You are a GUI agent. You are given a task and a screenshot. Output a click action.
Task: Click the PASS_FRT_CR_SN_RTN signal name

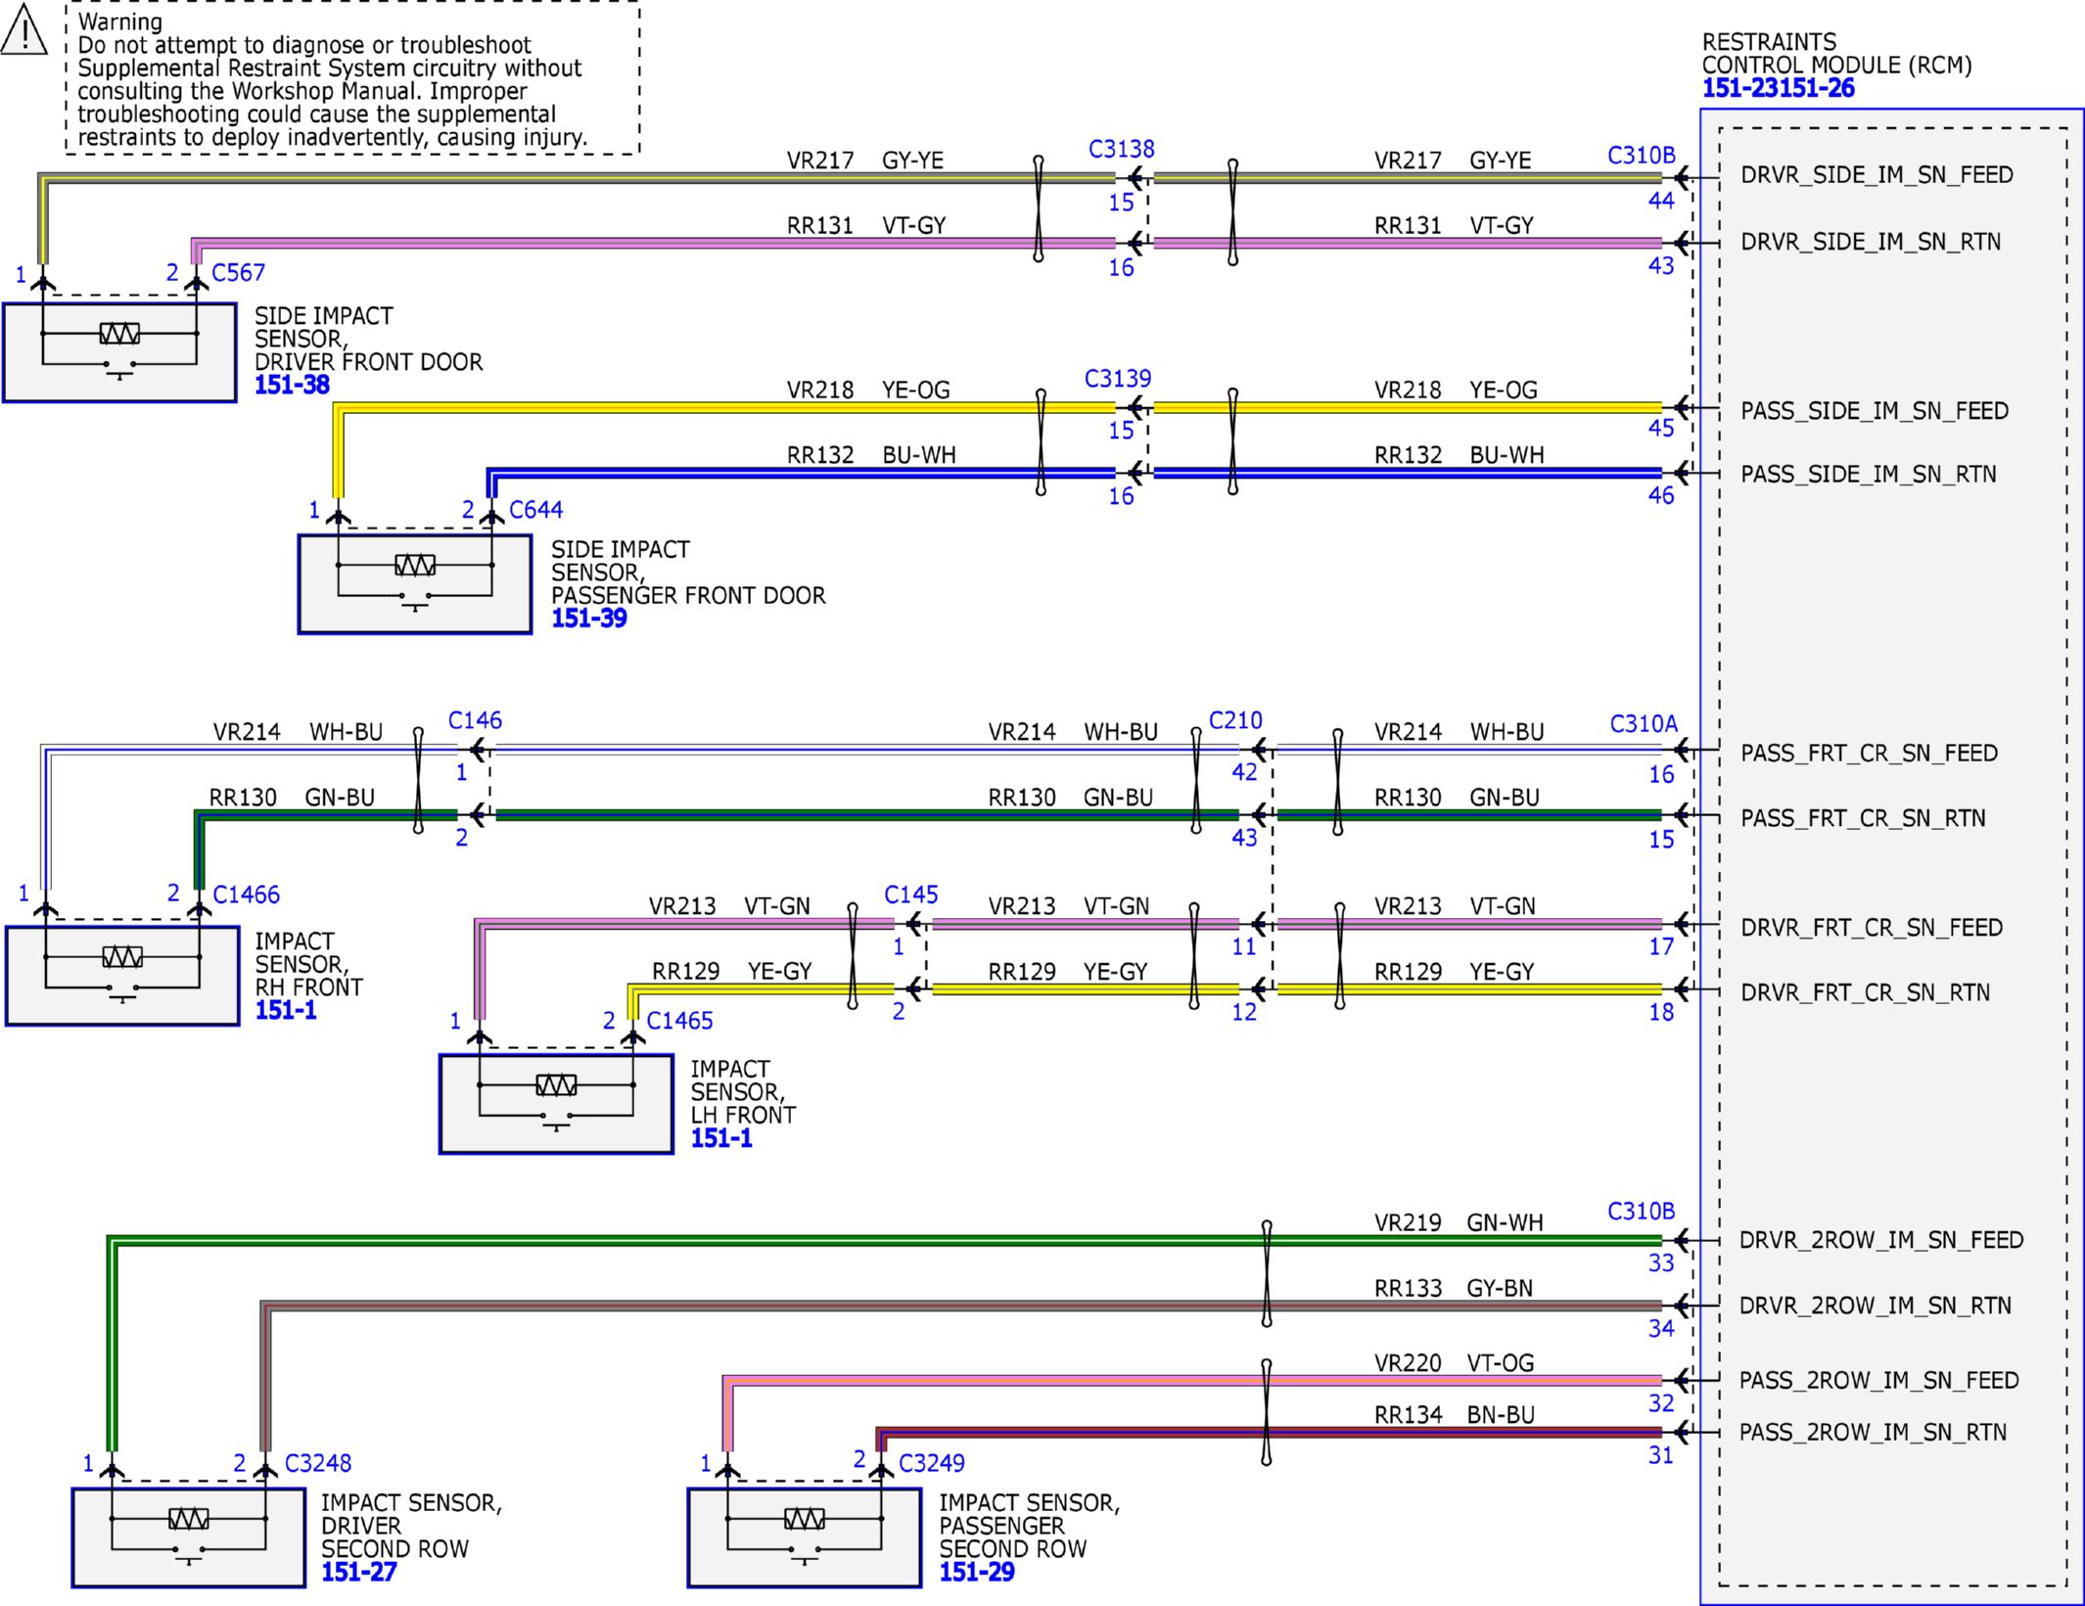(1863, 818)
